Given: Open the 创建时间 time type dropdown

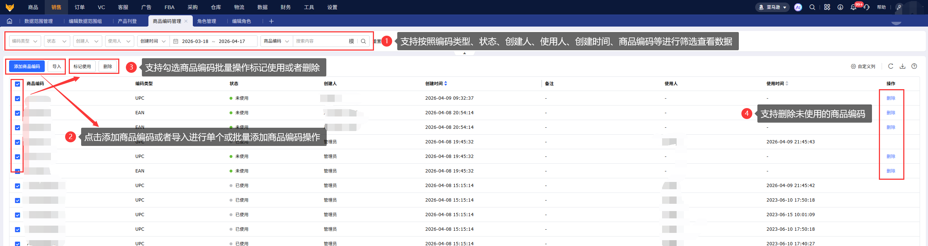Looking at the screenshot, I should tap(153, 41).
